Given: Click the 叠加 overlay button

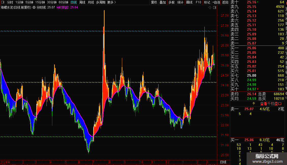Looking at the screenshot, I should click(x=163, y=2).
